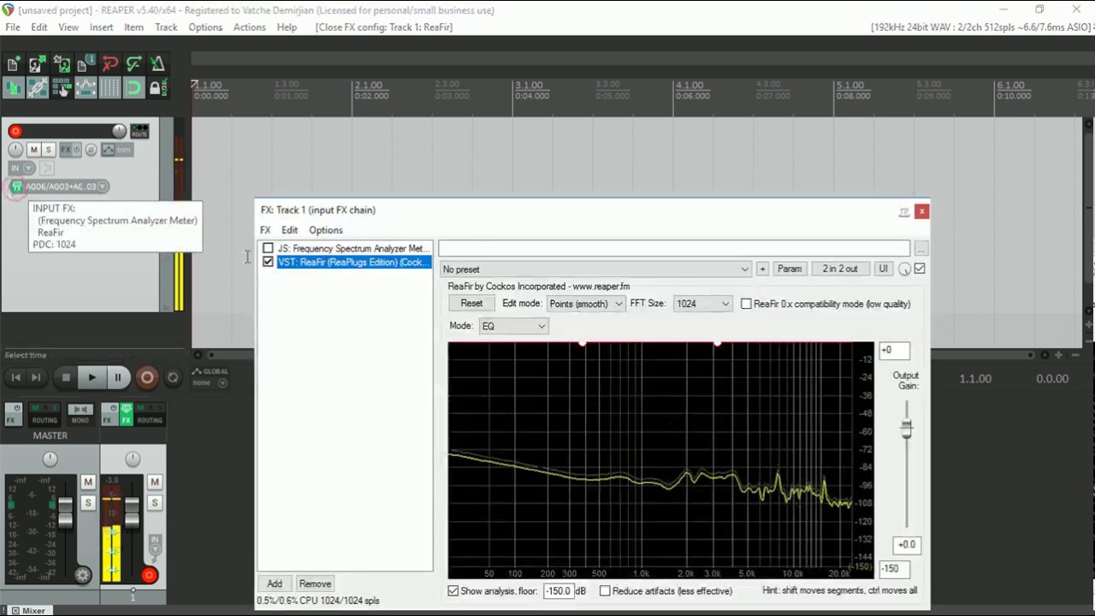Click the Remove FX button
The image size is (1095, 616).
pyautogui.click(x=315, y=583)
